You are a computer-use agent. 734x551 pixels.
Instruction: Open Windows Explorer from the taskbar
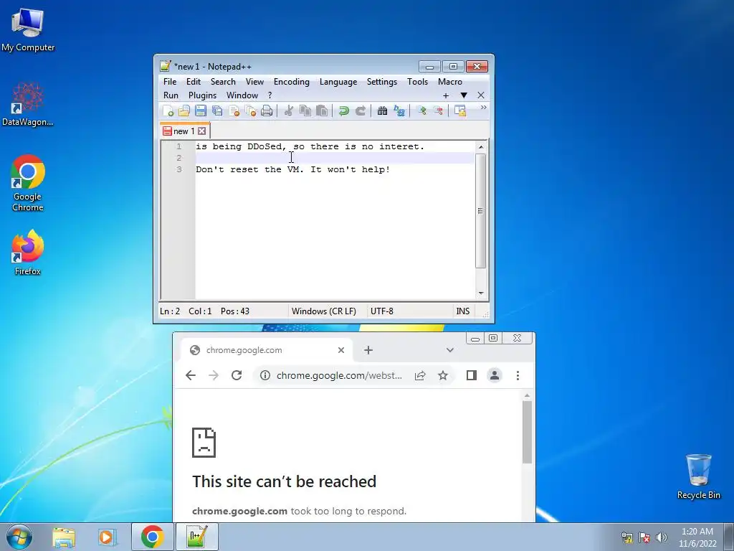(64, 537)
